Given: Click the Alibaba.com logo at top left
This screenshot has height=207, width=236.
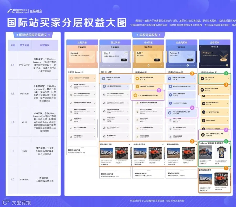Looking at the screenshot, I should pyautogui.click(x=18, y=11).
